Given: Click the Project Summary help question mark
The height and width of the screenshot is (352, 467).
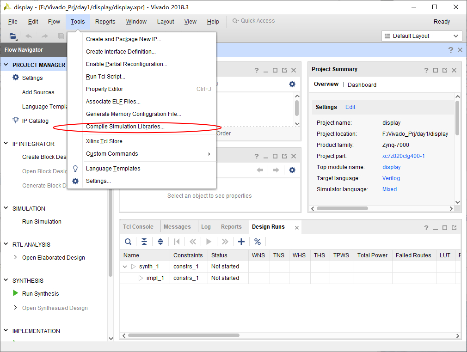Looking at the screenshot, I should 426,70.
